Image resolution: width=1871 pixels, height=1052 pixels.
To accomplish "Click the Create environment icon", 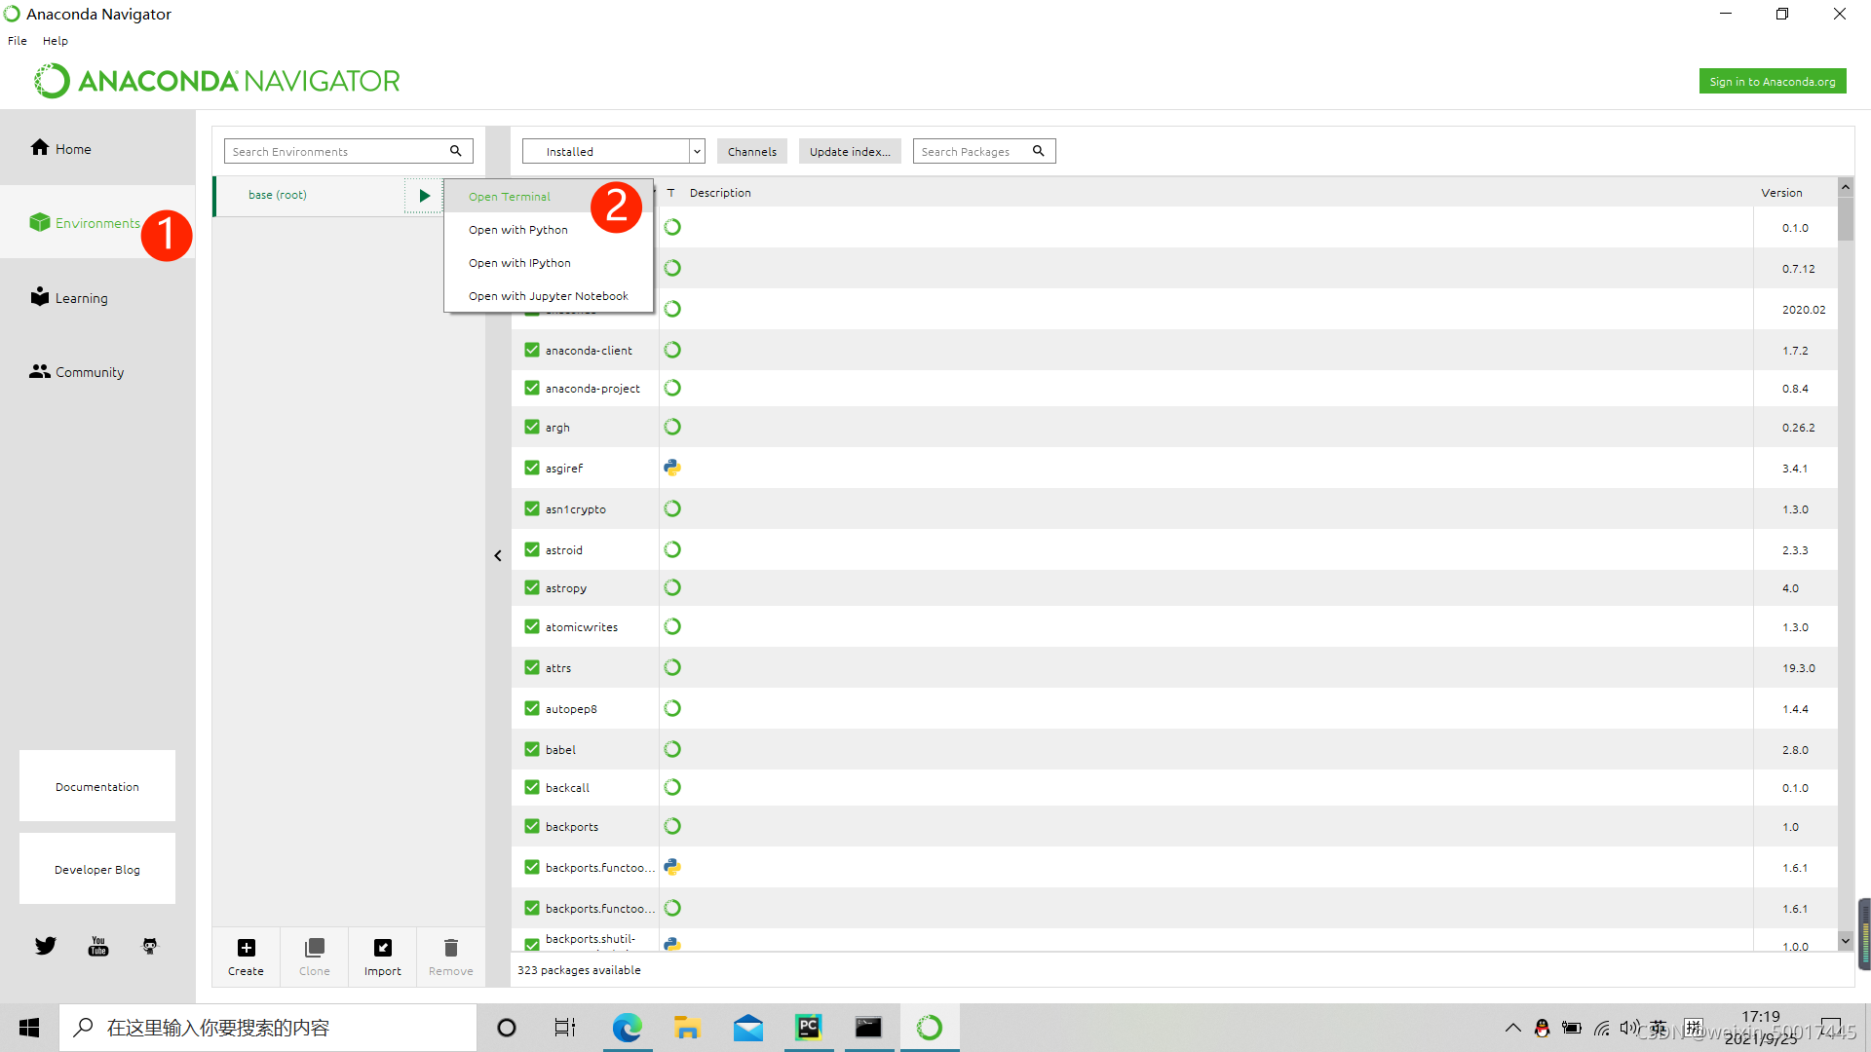I will [246, 948].
